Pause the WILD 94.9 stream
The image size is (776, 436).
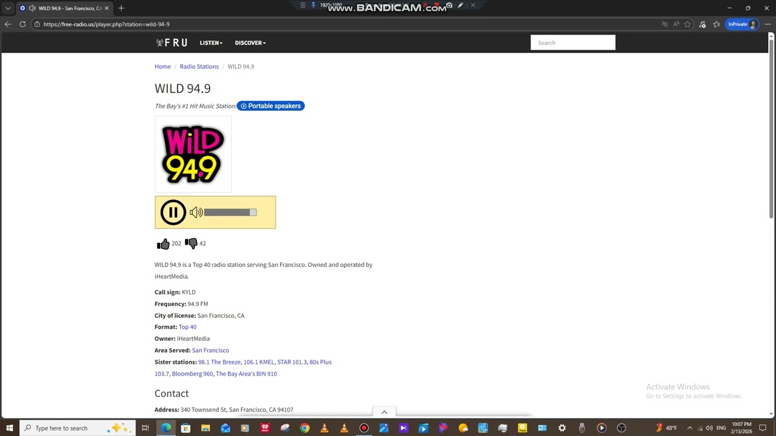point(173,213)
